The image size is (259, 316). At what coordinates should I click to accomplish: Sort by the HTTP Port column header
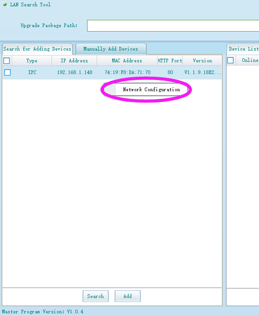click(170, 60)
